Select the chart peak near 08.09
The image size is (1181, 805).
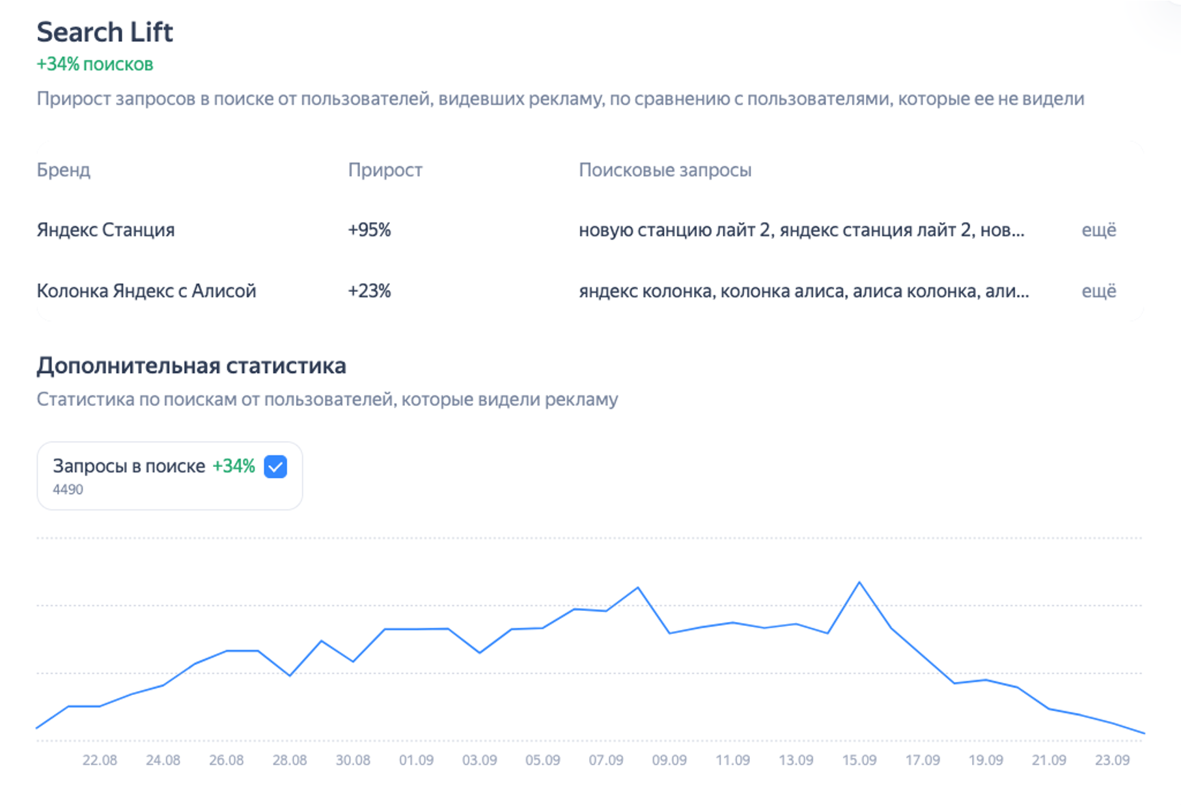point(637,587)
